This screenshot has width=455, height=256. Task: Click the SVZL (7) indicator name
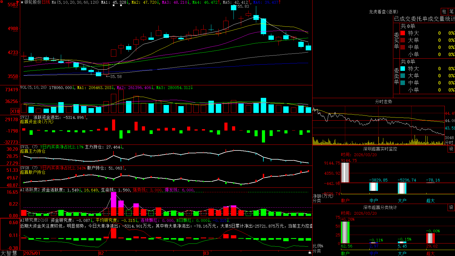click(29, 147)
